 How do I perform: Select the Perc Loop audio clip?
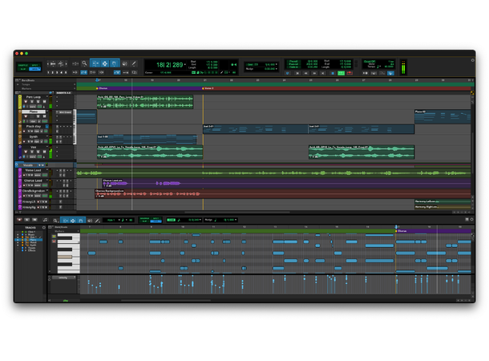click(x=145, y=102)
